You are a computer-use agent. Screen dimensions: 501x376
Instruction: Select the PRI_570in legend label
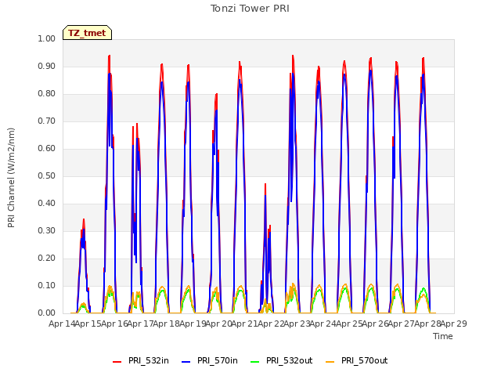(x=218, y=360)
